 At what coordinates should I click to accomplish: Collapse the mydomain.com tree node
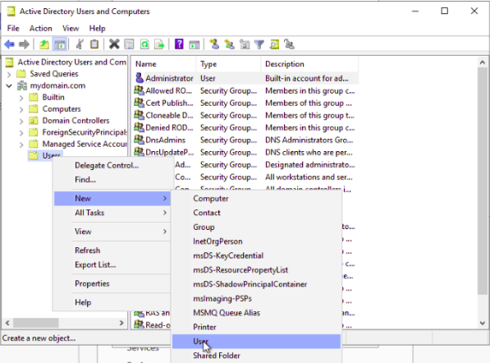click(x=9, y=85)
